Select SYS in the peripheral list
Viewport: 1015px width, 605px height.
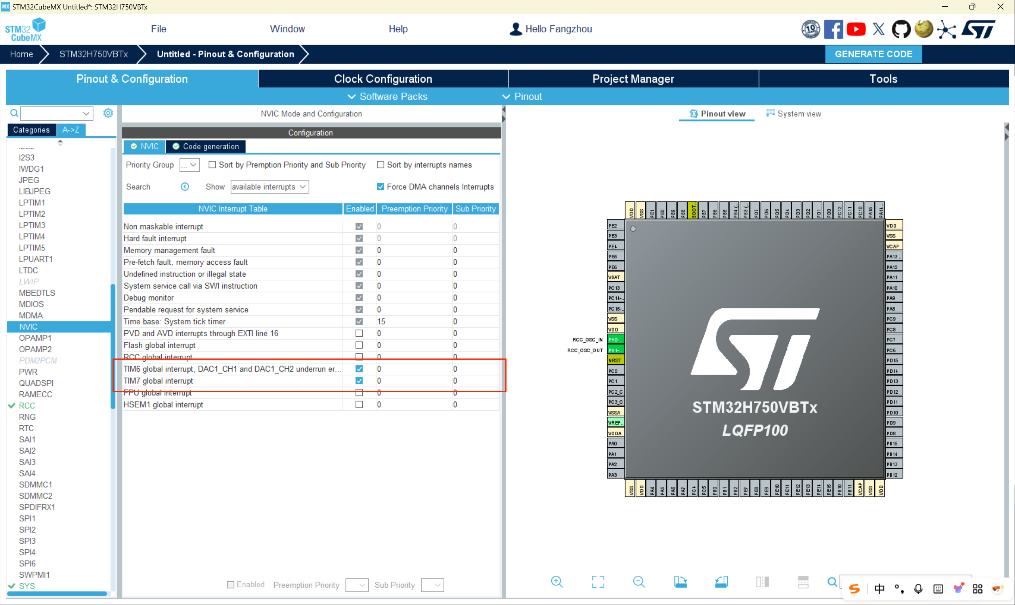tap(27, 586)
